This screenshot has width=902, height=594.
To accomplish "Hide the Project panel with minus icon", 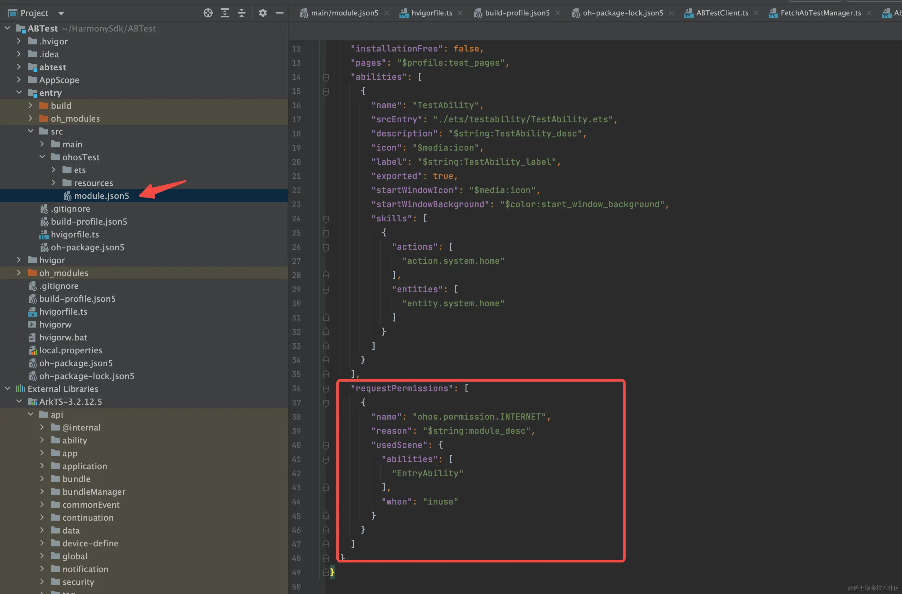I will [279, 13].
